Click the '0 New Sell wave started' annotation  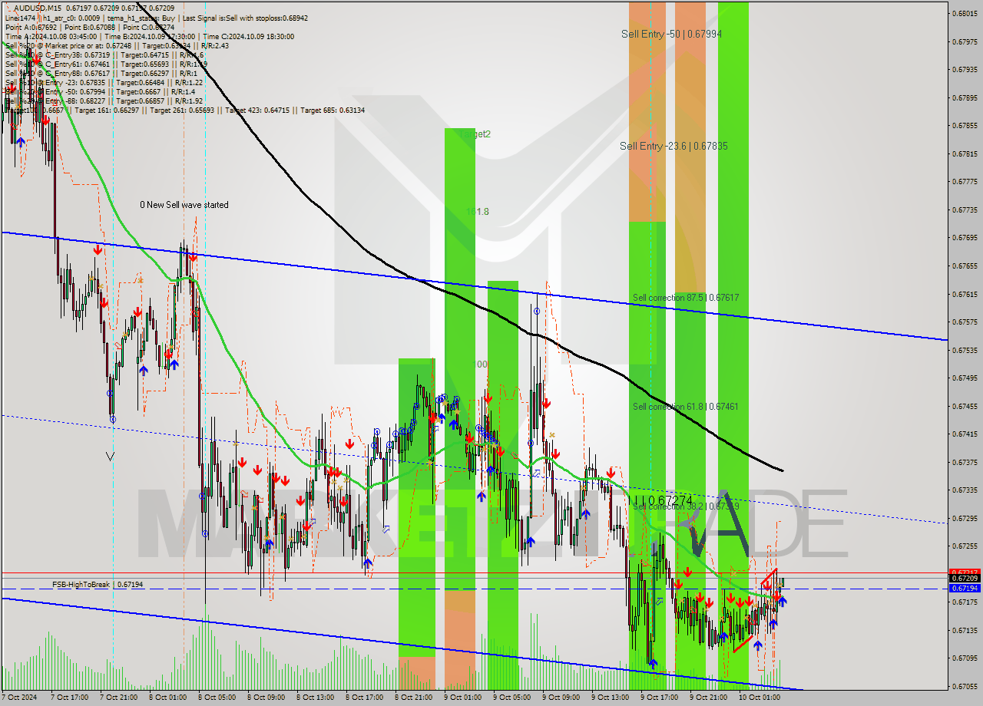[x=184, y=205]
